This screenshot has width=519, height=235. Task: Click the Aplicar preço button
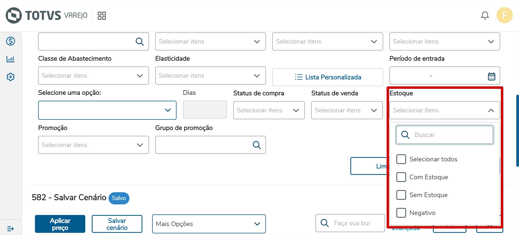[x=60, y=224]
